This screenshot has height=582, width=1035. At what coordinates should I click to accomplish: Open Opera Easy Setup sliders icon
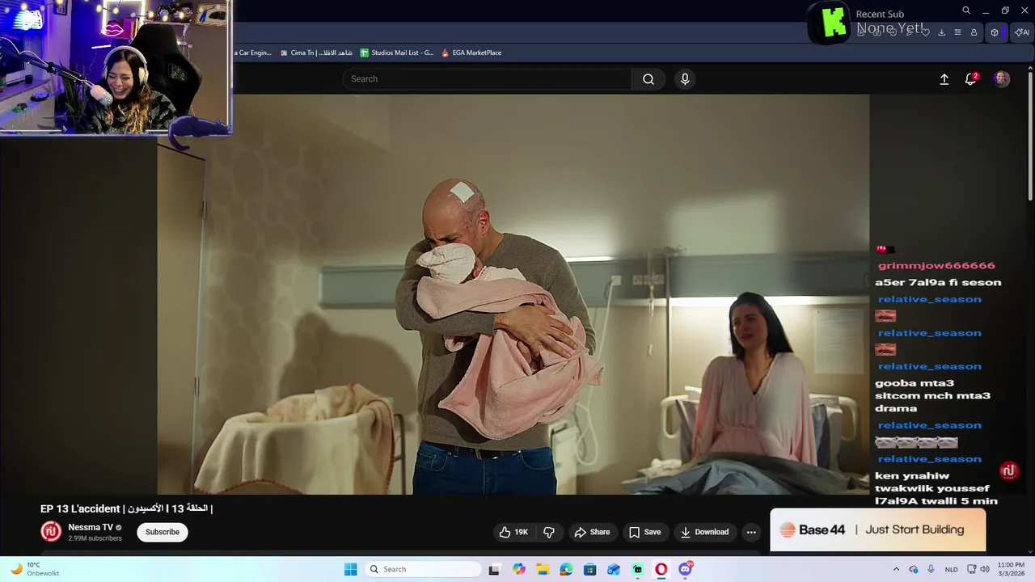tap(957, 32)
